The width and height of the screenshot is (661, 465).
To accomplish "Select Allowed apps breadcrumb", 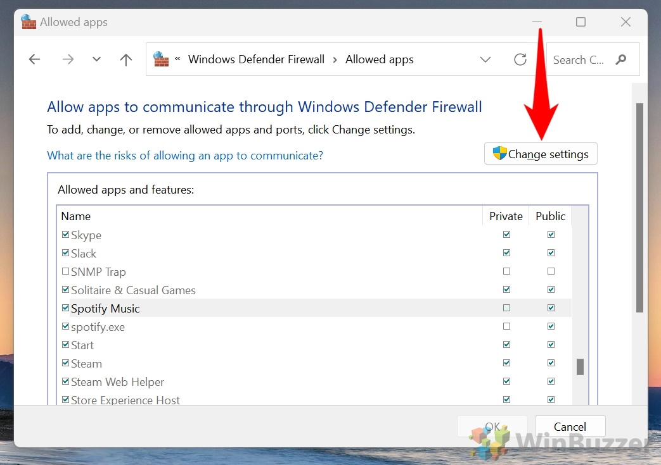I will click(380, 59).
